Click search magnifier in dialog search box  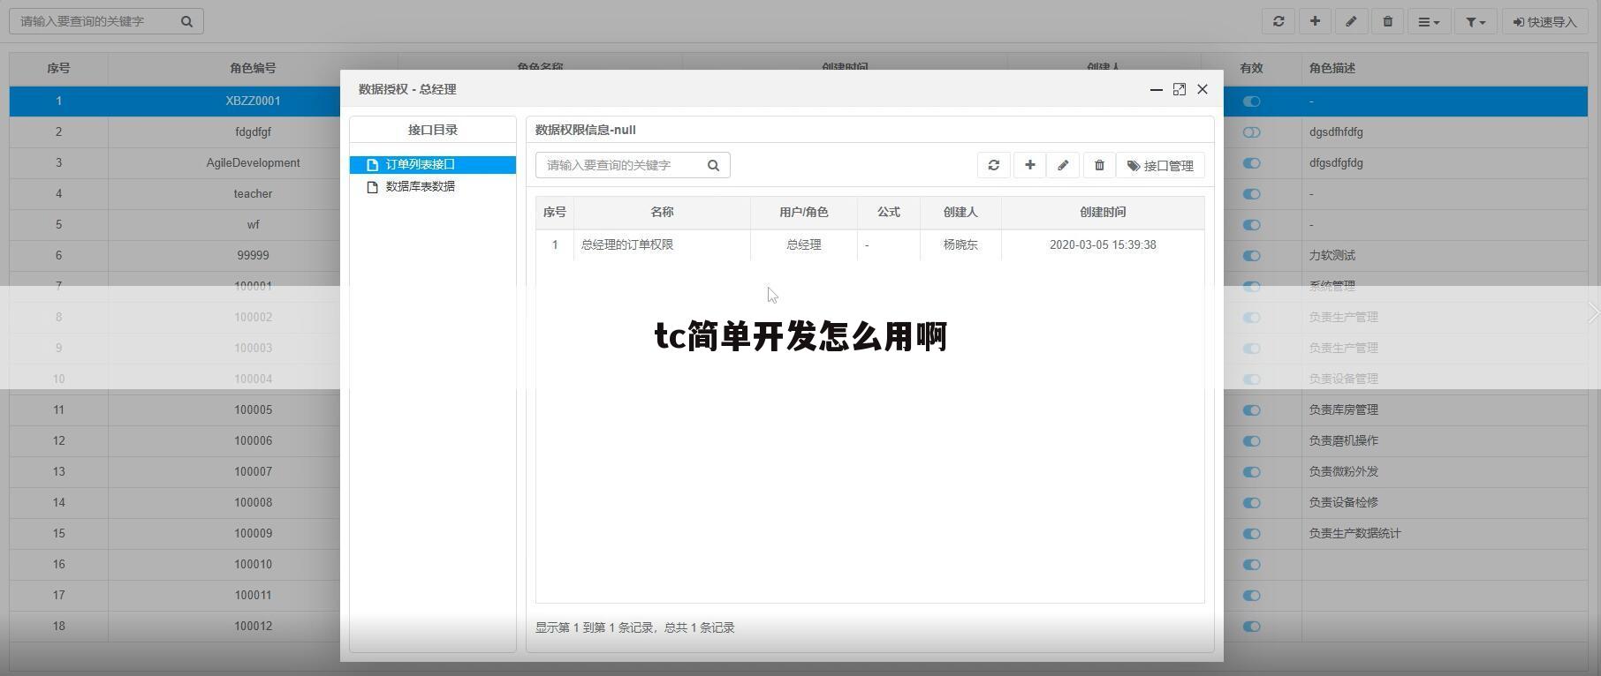pyautogui.click(x=713, y=165)
